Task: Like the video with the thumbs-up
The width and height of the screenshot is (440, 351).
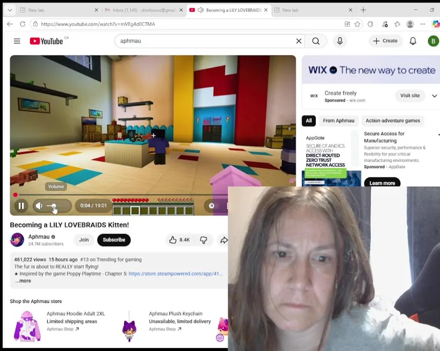Action: pyautogui.click(x=180, y=240)
